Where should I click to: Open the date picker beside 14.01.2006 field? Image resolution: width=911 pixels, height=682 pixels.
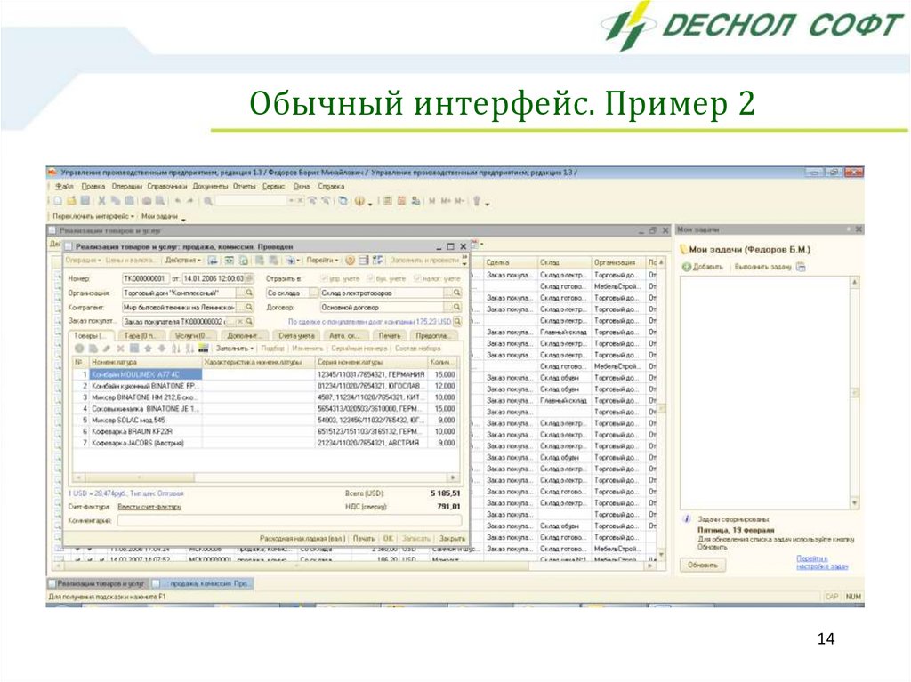pyautogui.click(x=249, y=279)
